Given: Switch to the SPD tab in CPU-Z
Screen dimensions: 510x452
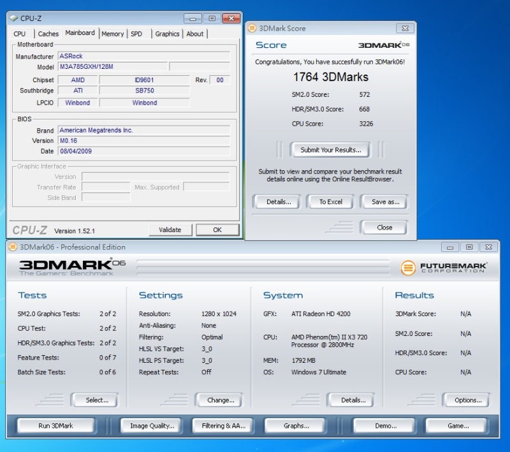Looking at the screenshot, I should [136, 34].
